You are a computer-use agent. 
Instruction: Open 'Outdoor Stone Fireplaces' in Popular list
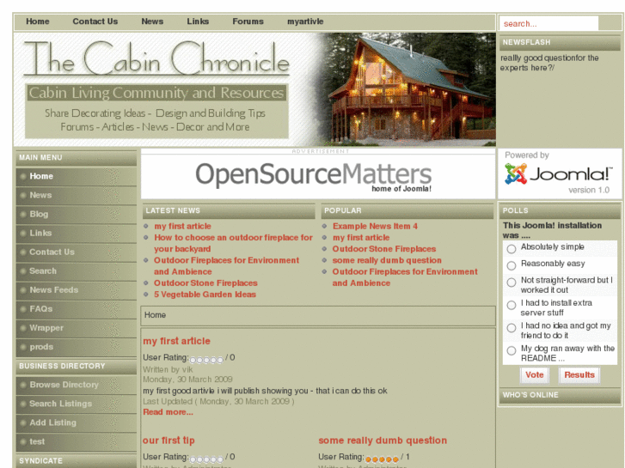pyautogui.click(x=384, y=249)
